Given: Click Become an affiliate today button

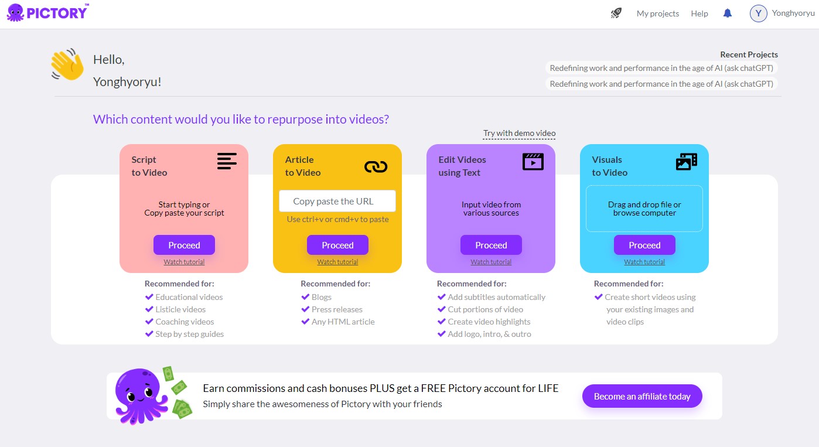Looking at the screenshot, I should 642,397.
